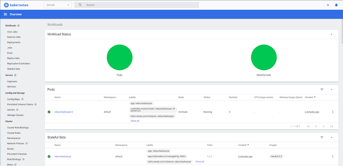The height and width of the screenshot is (166, 343).
Task: Open Replication Controllers in sidebar
Action: point(18,64)
